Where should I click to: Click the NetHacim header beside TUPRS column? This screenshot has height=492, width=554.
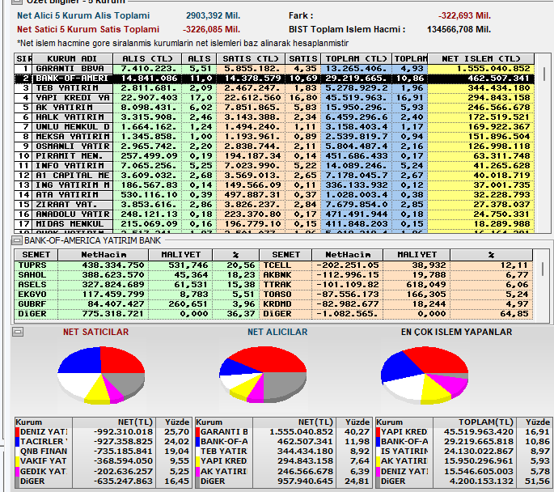[104, 254]
